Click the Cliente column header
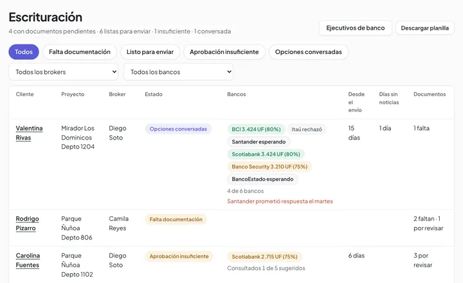 click(24, 95)
